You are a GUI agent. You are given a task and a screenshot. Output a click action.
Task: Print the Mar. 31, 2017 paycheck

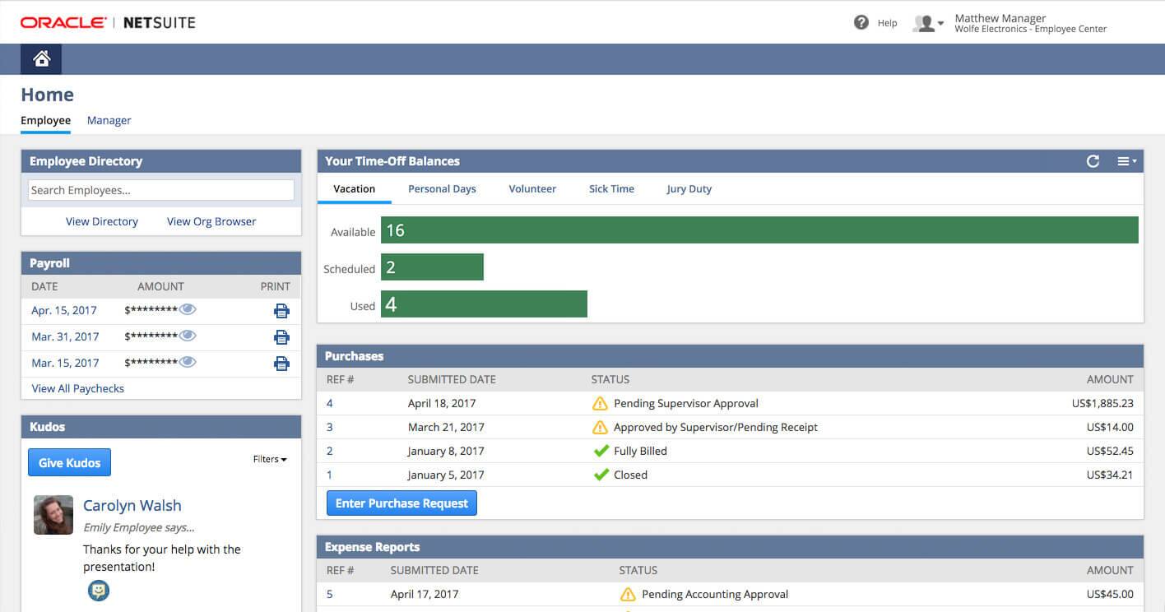pos(281,337)
